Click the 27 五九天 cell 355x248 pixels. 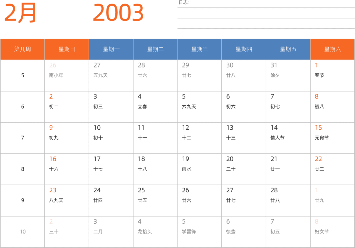click(111, 75)
